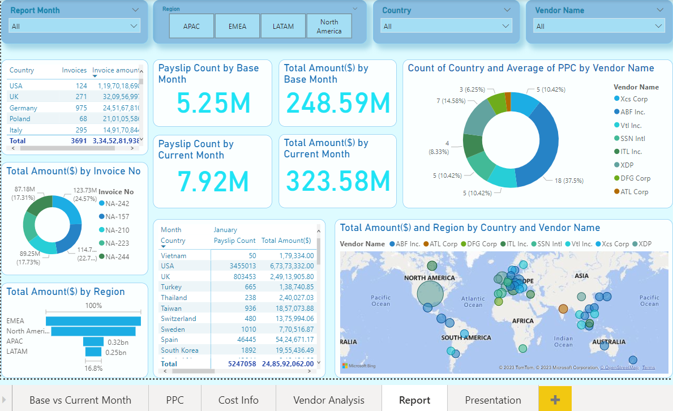Toggle the North America region filter

[329, 26]
